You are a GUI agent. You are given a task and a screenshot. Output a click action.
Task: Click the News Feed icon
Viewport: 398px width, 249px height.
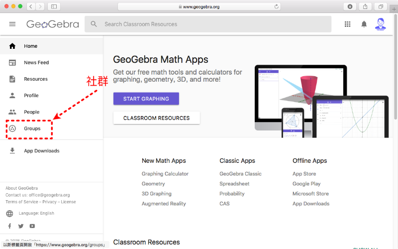point(12,63)
